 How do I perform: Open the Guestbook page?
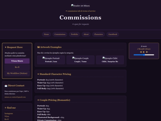point(113,34)
